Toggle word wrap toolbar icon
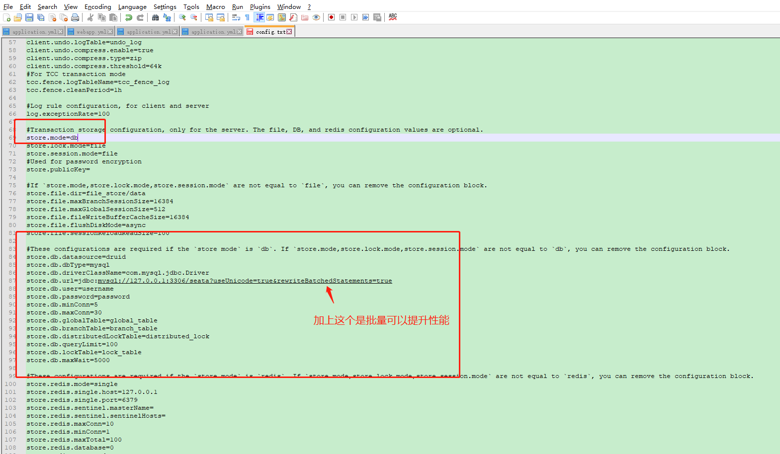Image resolution: width=780 pixels, height=454 pixels. tap(236, 17)
